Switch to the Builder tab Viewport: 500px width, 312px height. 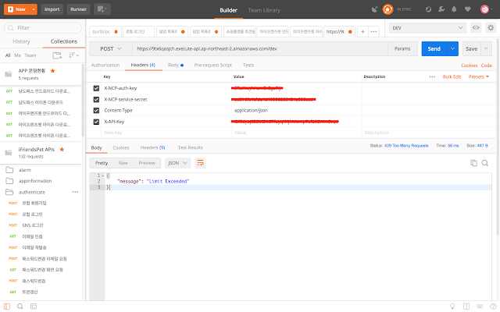[x=228, y=10]
